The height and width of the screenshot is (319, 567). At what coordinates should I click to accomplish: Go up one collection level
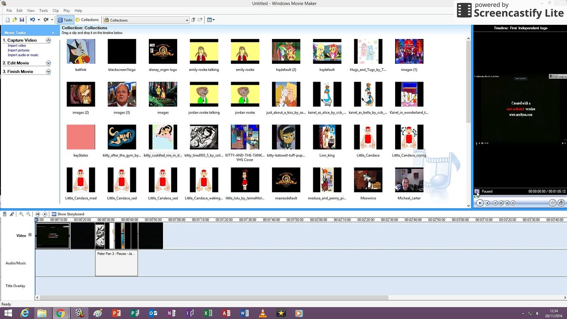[193, 20]
